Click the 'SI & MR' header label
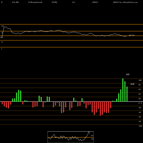This screenshot has width=143, height=143. click(x=15, y=2)
